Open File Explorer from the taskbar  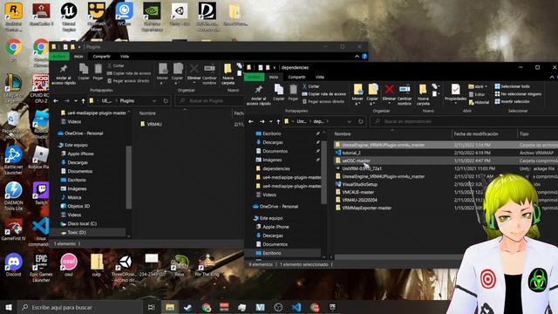170,307
